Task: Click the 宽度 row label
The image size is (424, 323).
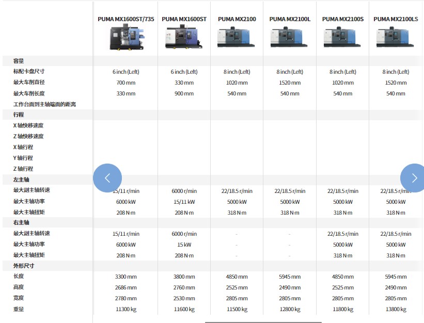Action: (x=19, y=298)
